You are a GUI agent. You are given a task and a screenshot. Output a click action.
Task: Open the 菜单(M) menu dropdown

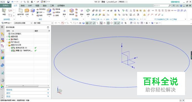(6, 23)
